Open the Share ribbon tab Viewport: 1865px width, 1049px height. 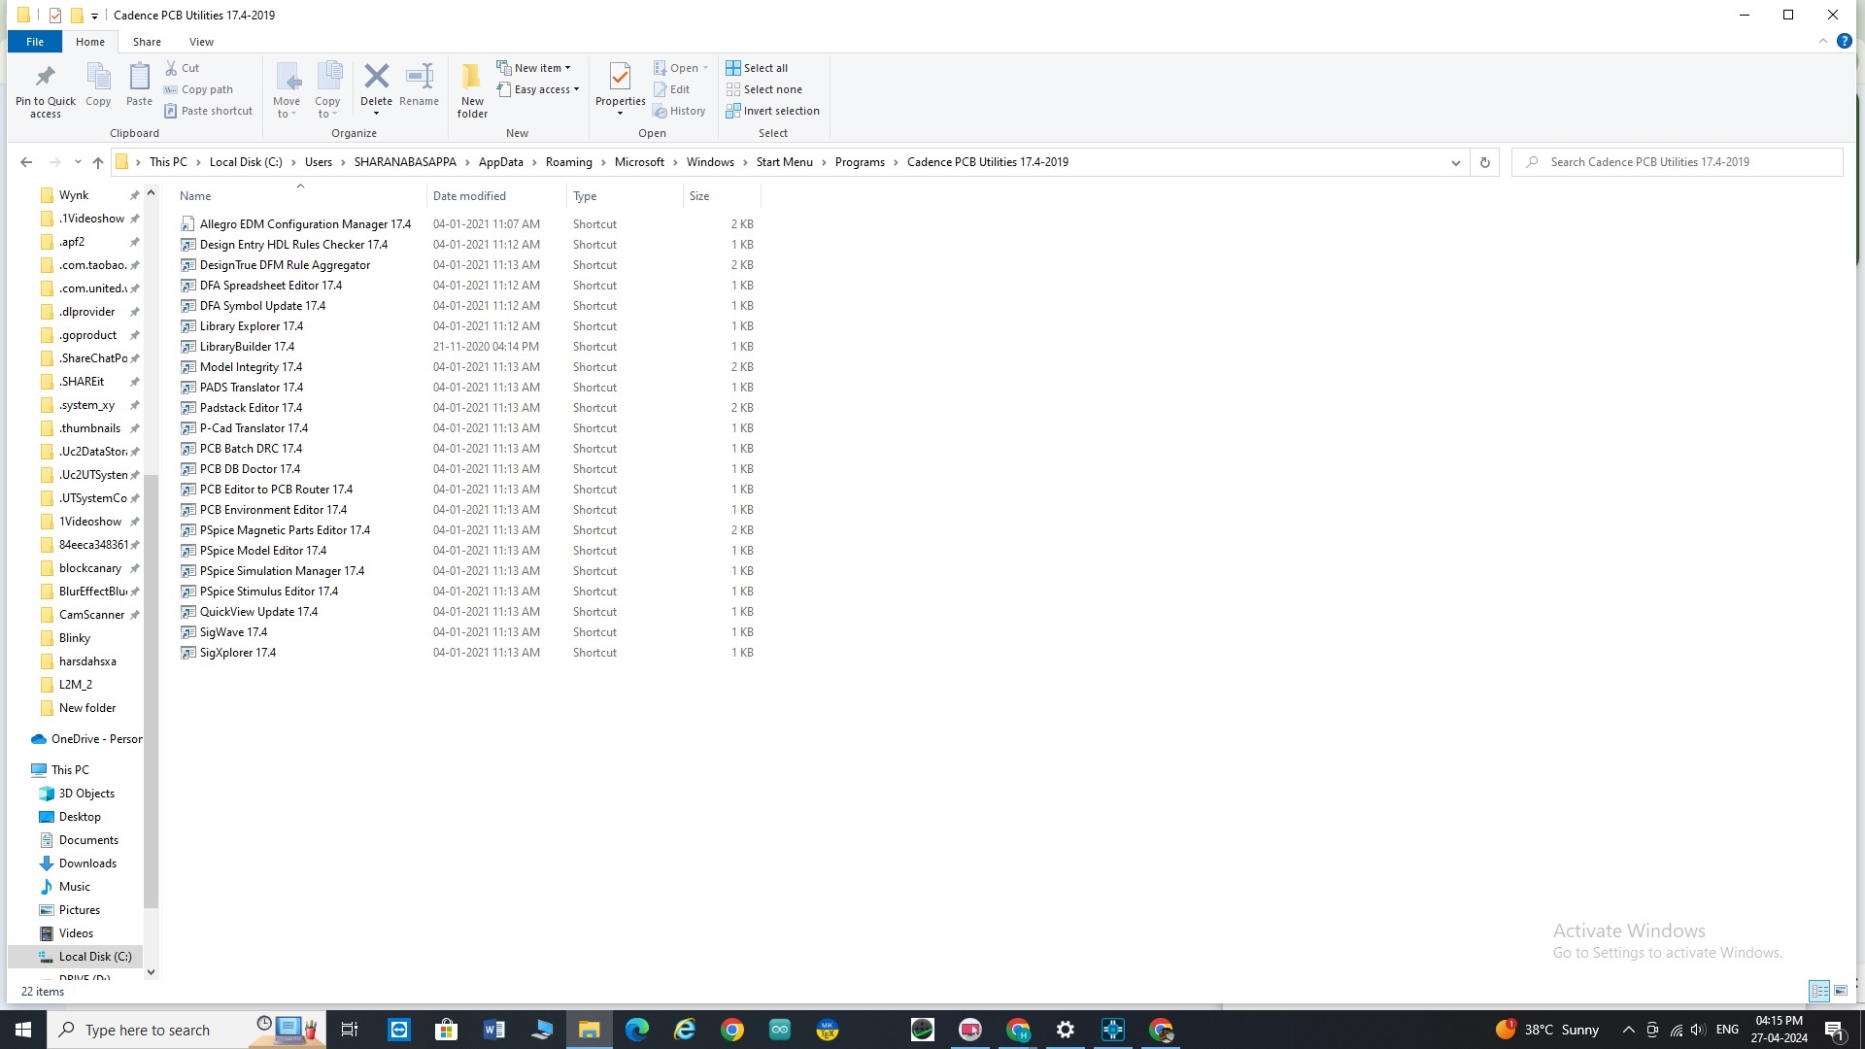pyautogui.click(x=147, y=42)
